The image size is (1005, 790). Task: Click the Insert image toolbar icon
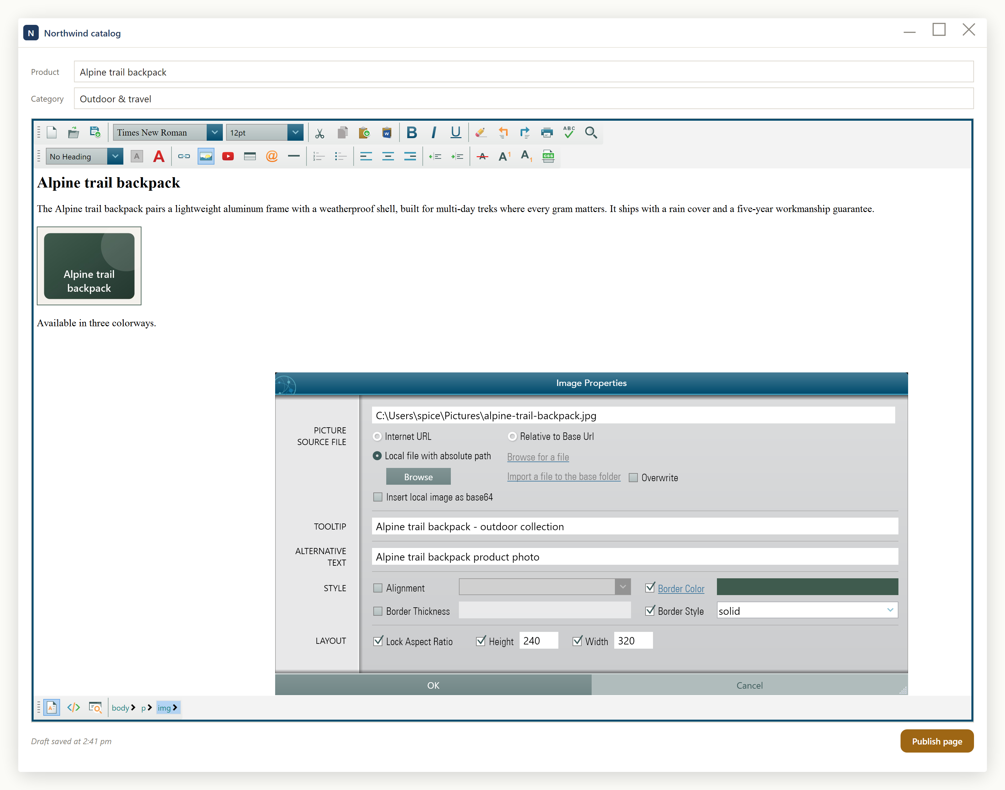(206, 156)
